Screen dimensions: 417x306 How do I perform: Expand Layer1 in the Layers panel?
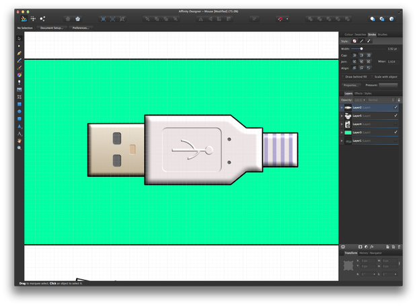click(342, 141)
